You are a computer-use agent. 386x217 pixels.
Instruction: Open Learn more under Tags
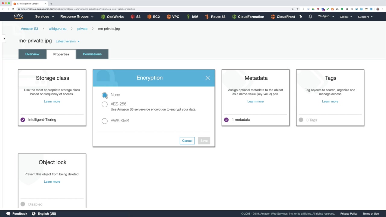pos(330,101)
